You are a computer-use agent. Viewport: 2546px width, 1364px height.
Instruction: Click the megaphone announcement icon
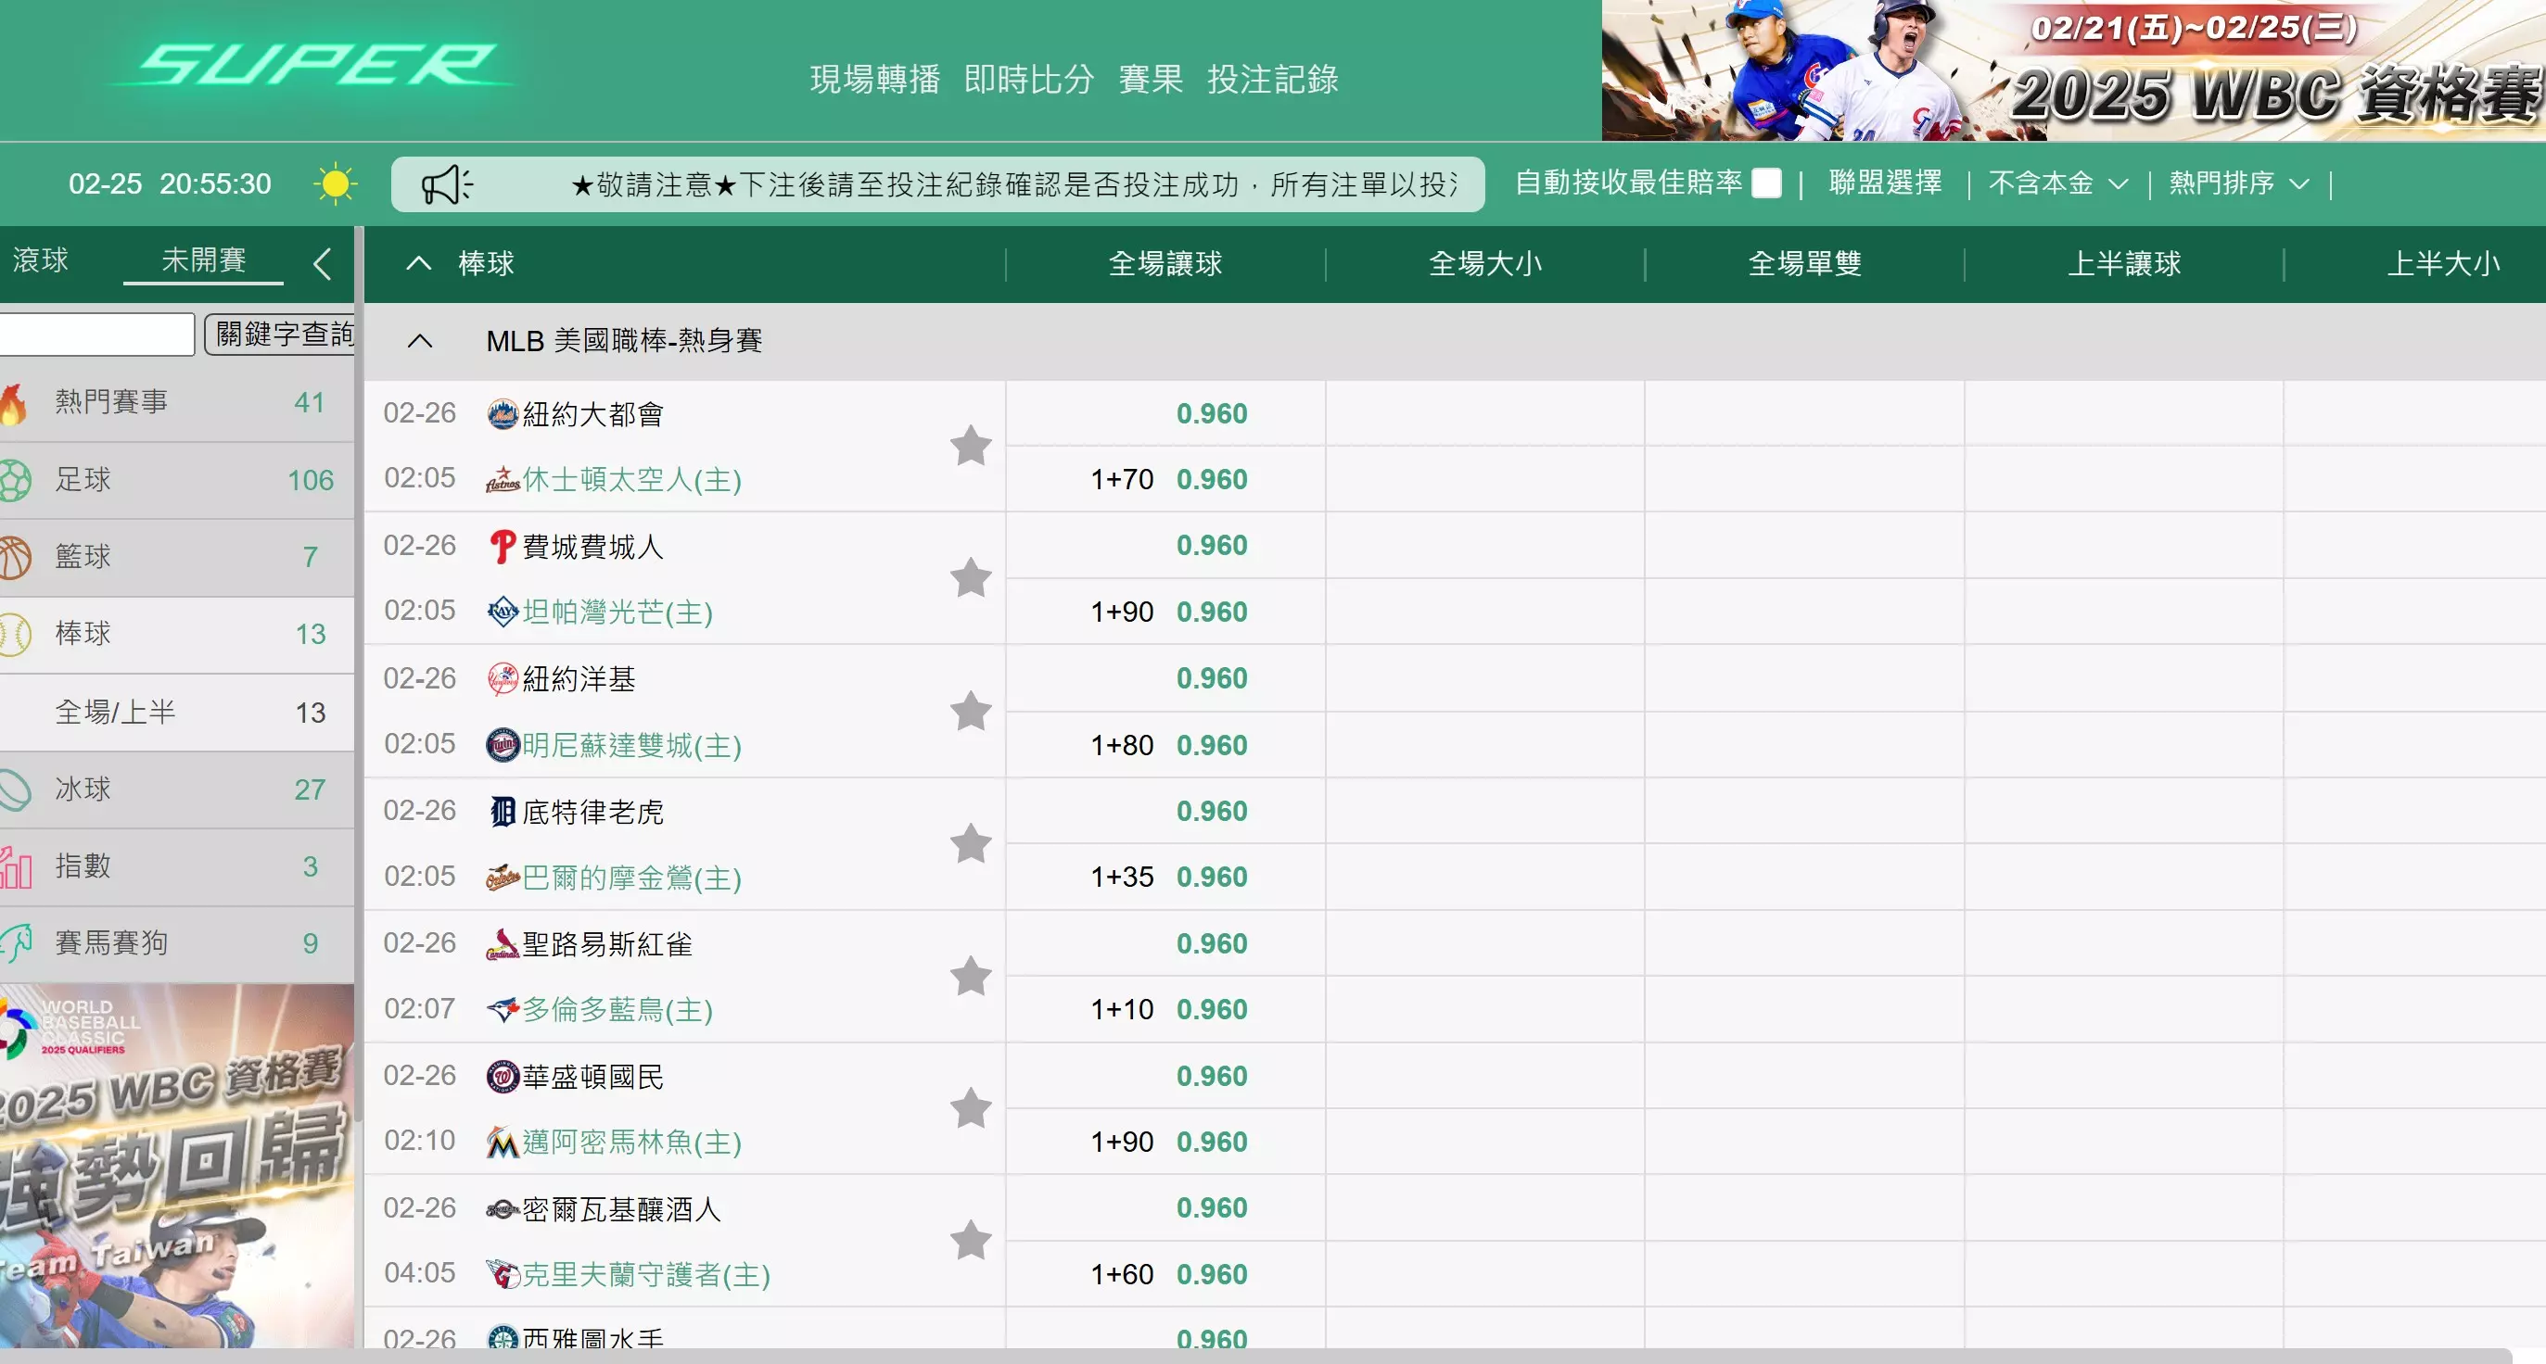tap(448, 184)
